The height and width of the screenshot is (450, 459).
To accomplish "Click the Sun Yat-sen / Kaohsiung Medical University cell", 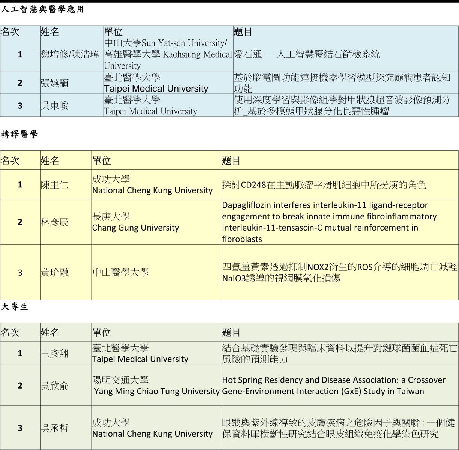I will 168,54.
